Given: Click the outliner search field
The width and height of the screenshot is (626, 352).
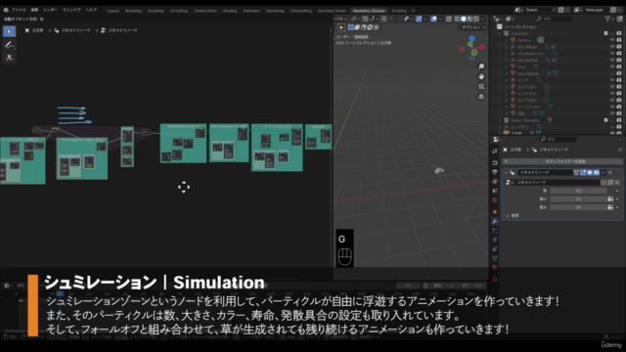Looking at the screenshot, I should (555, 19).
